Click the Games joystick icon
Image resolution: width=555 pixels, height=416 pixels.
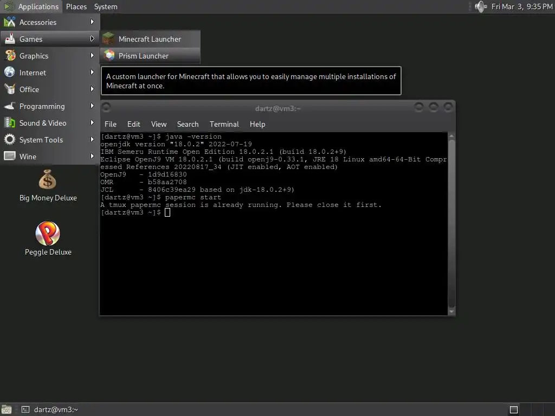[10, 39]
